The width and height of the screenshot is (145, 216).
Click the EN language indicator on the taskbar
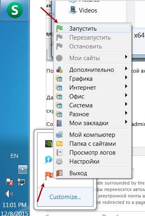point(14,156)
